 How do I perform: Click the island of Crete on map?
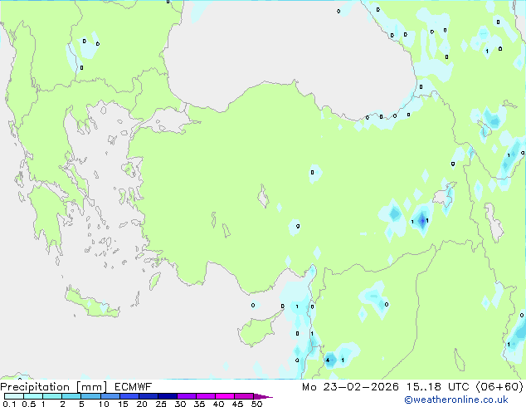tap(91, 303)
